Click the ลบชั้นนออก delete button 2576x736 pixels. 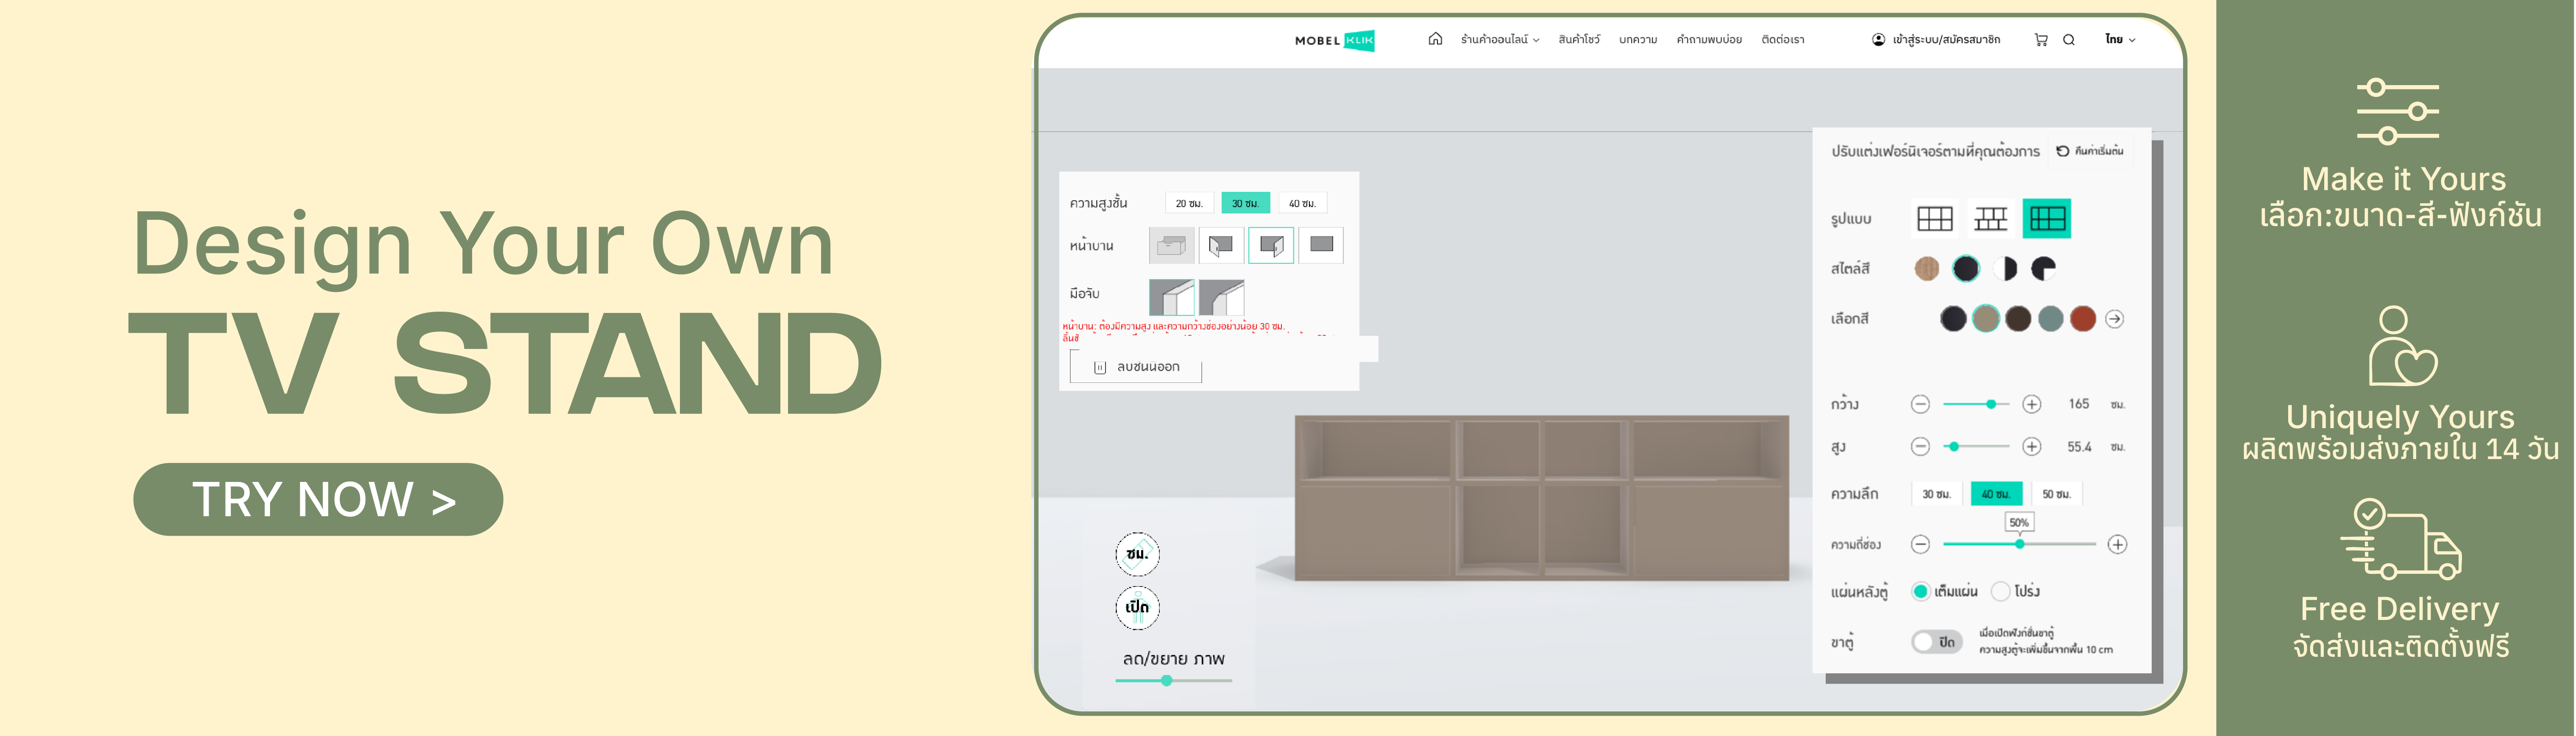pos(1136,366)
